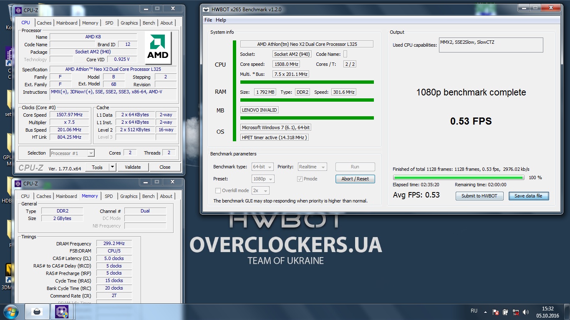Click the Microsoft Windows 7 OS field
Viewport: 570px width, 320px height.
coord(275,127)
